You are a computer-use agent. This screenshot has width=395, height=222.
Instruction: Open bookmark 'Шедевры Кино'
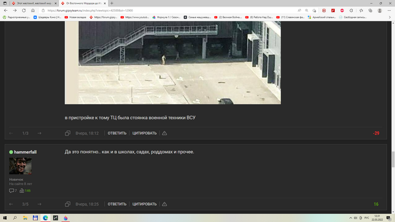47,17
